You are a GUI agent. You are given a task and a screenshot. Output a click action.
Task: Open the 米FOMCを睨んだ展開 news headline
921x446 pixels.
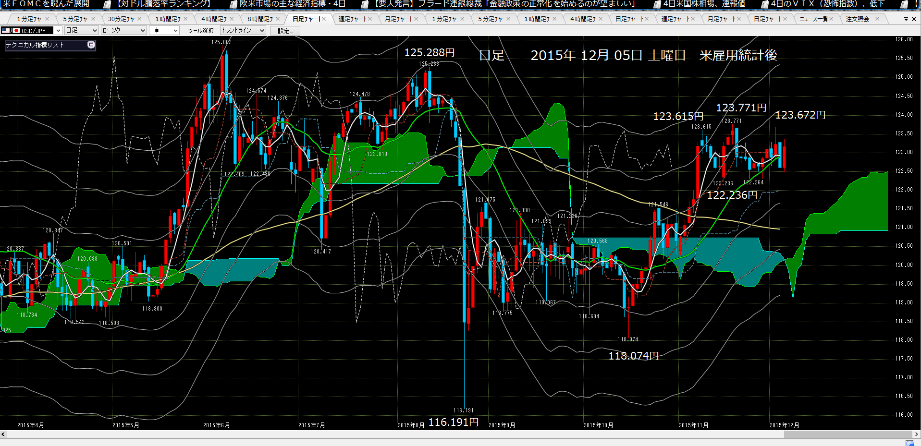click(46, 4)
